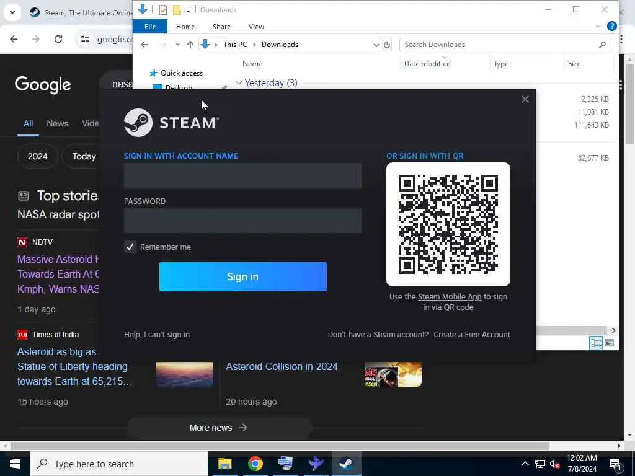Open Steam from the taskbar
This screenshot has width=635, height=476.
click(x=346, y=464)
